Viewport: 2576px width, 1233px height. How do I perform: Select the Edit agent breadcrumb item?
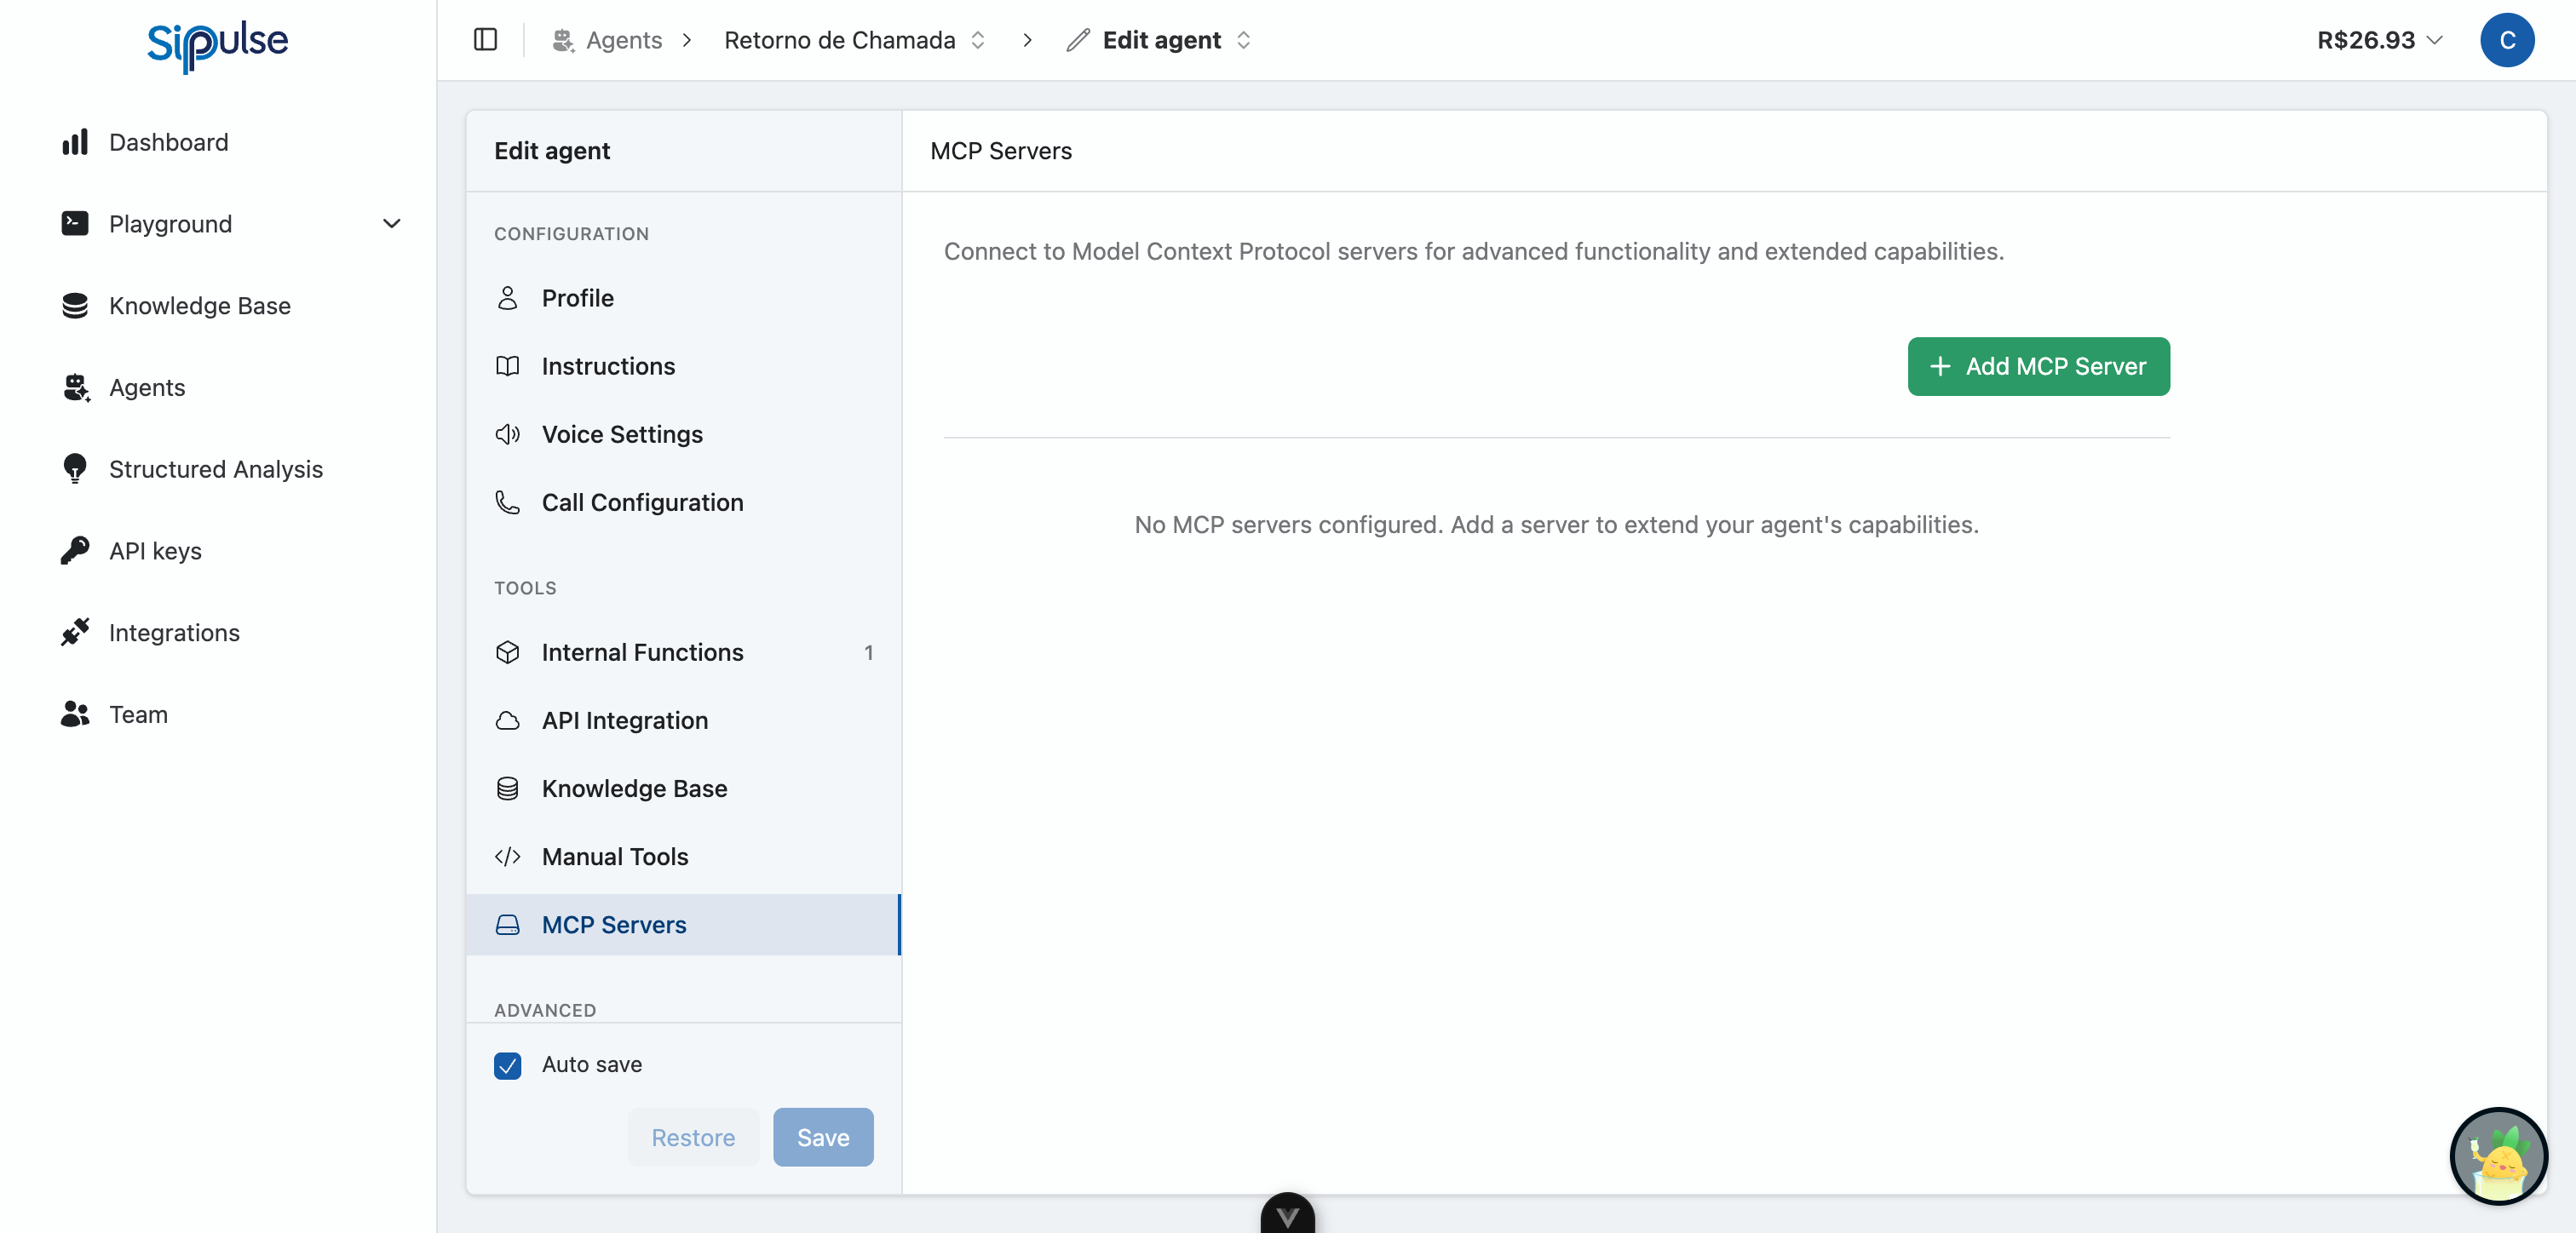pyautogui.click(x=1161, y=40)
